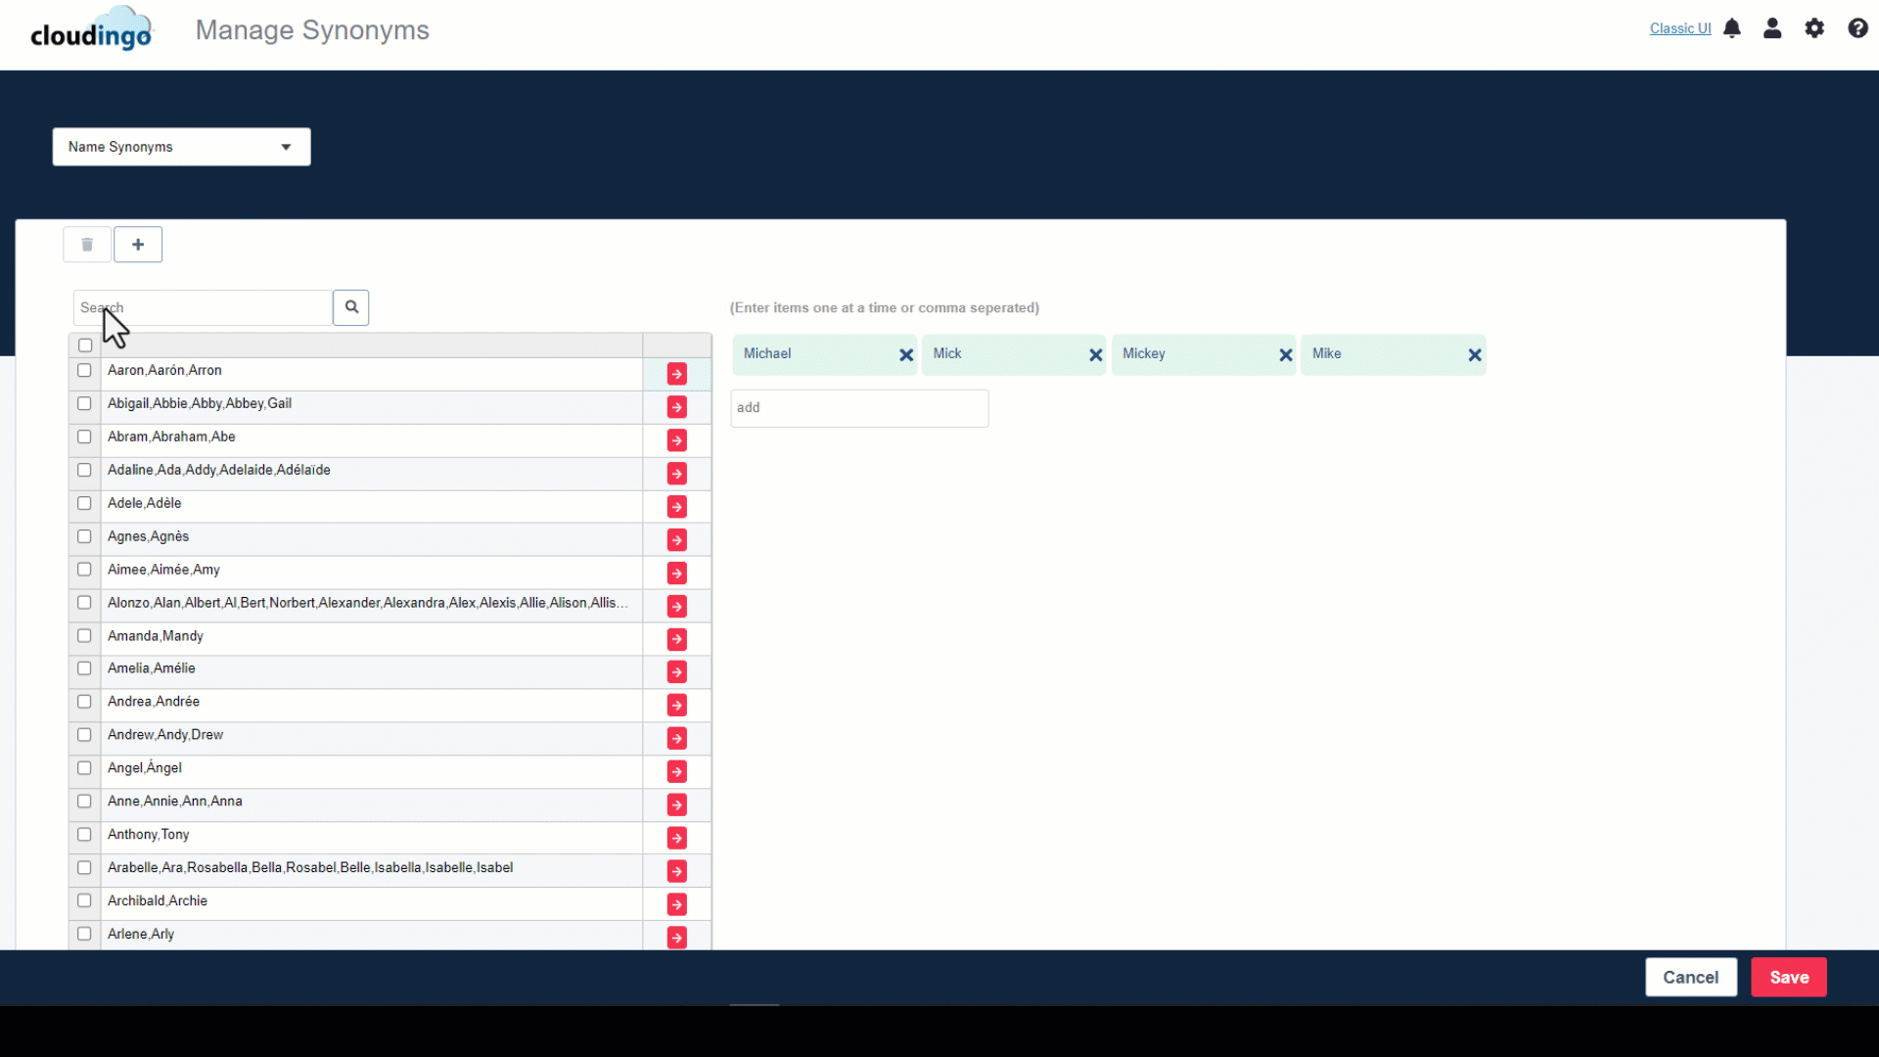Toggle the checkbox next to Abigail,Abbie,Abby
The width and height of the screenshot is (1879, 1057).
coord(84,402)
